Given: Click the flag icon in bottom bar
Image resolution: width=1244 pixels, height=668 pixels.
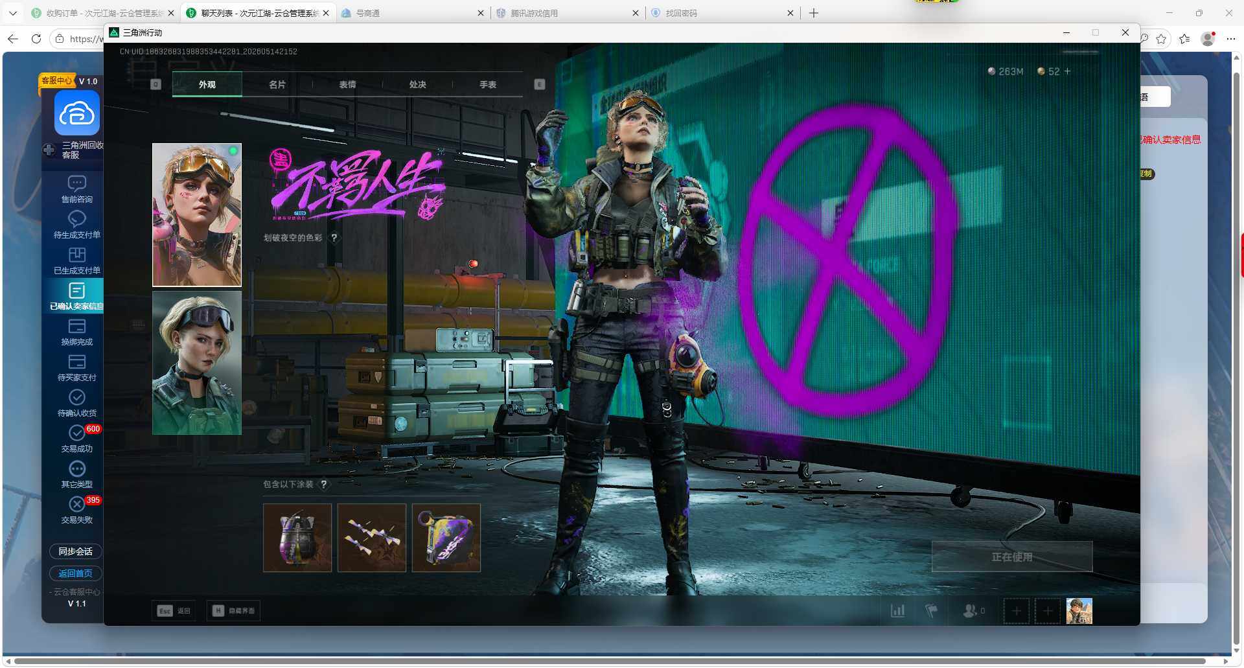Looking at the screenshot, I should click(x=931, y=610).
